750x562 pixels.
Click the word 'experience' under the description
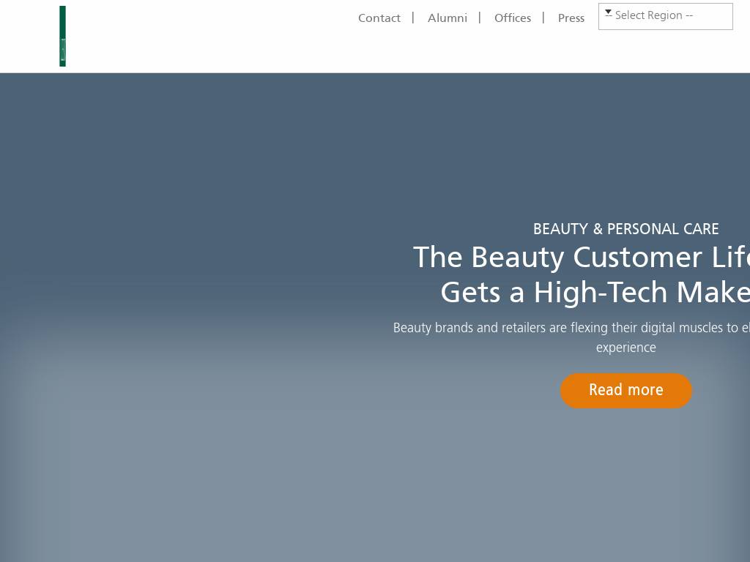click(x=625, y=348)
